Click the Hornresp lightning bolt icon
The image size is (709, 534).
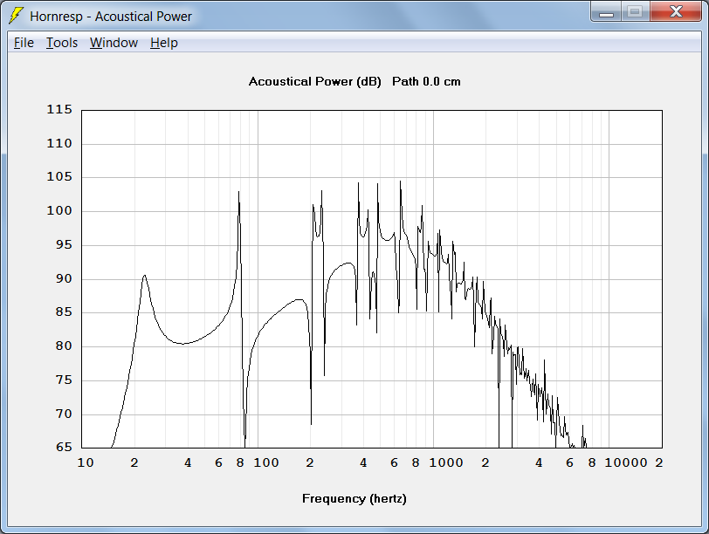coord(16,16)
